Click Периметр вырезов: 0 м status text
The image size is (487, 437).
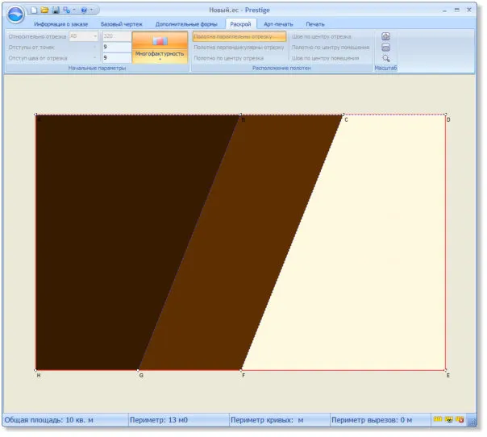point(372,420)
